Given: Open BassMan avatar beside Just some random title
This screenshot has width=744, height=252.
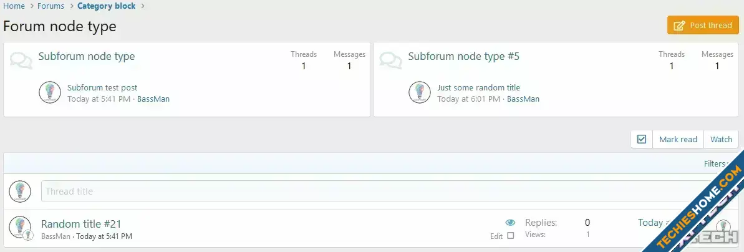Looking at the screenshot, I should click(420, 92).
